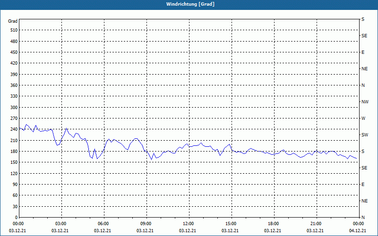Click the 420 y-axis value

(x=14, y=63)
